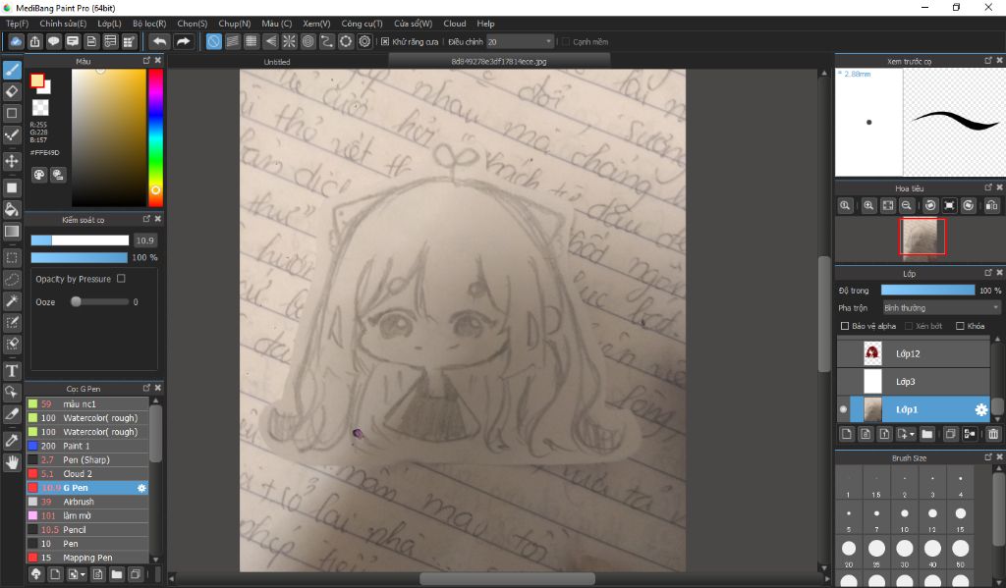Screen dimensions: 1006x588
Task: Rotate canvas left in the navigator
Action: [930, 206]
